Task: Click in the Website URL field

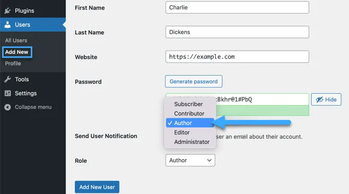Action: pos(237,57)
